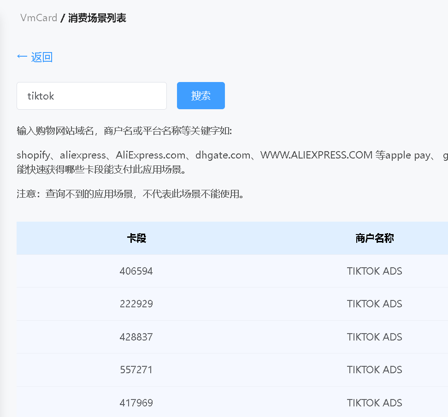
Task: Select the last TIKTOK ADS merchant entry
Action: click(x=374, y=402)
